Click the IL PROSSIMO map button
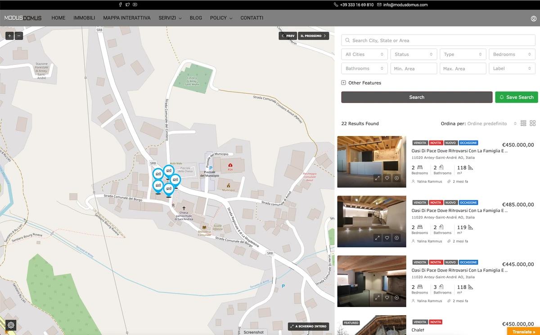The height and width of the screenshot is (335, 540). pyautogui.click(x=314, y=36)
